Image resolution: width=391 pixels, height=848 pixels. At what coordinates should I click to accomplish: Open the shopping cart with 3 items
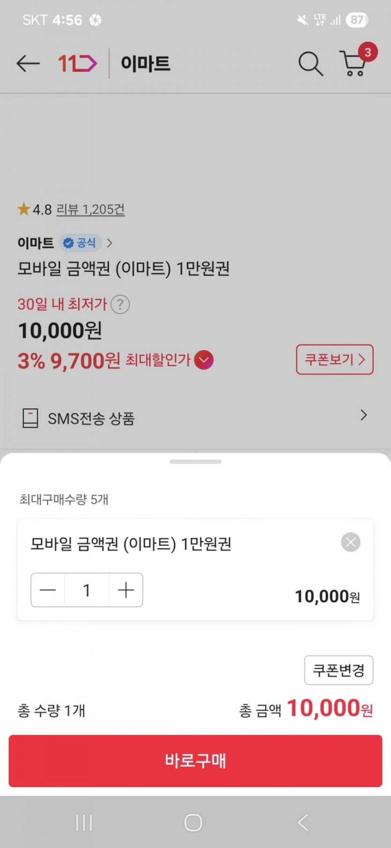point(354,63)
